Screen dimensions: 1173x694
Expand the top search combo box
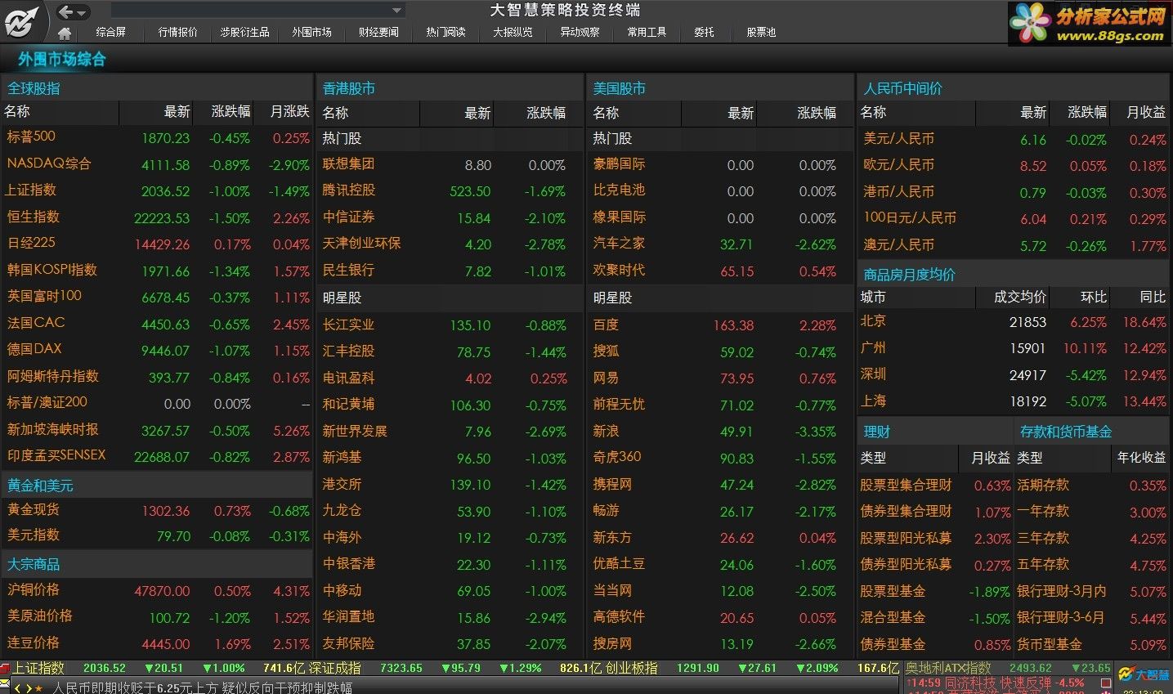397,11
